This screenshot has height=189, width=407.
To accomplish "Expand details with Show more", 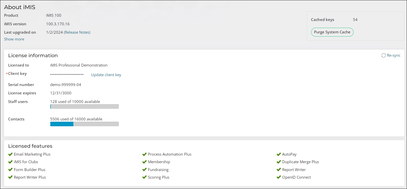I will coord(14,39).
